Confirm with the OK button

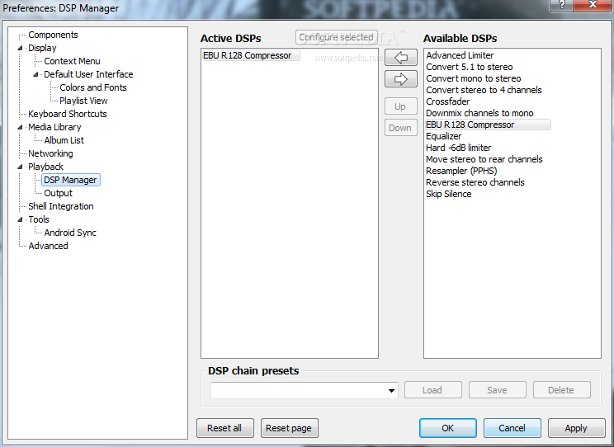point(448,428)
